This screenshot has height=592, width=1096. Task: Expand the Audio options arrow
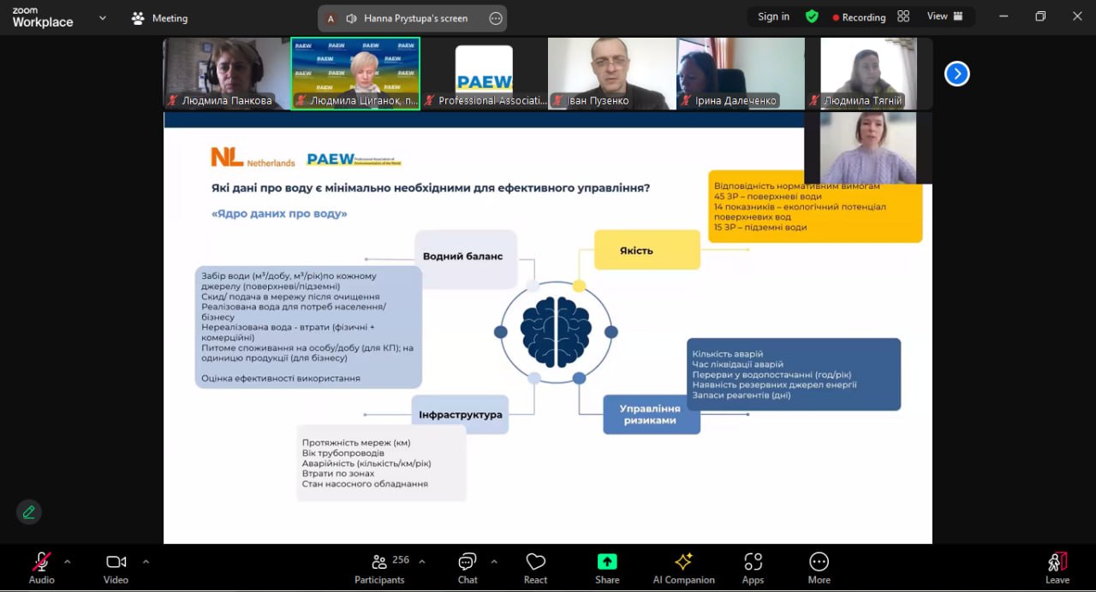tap(68, 562)
